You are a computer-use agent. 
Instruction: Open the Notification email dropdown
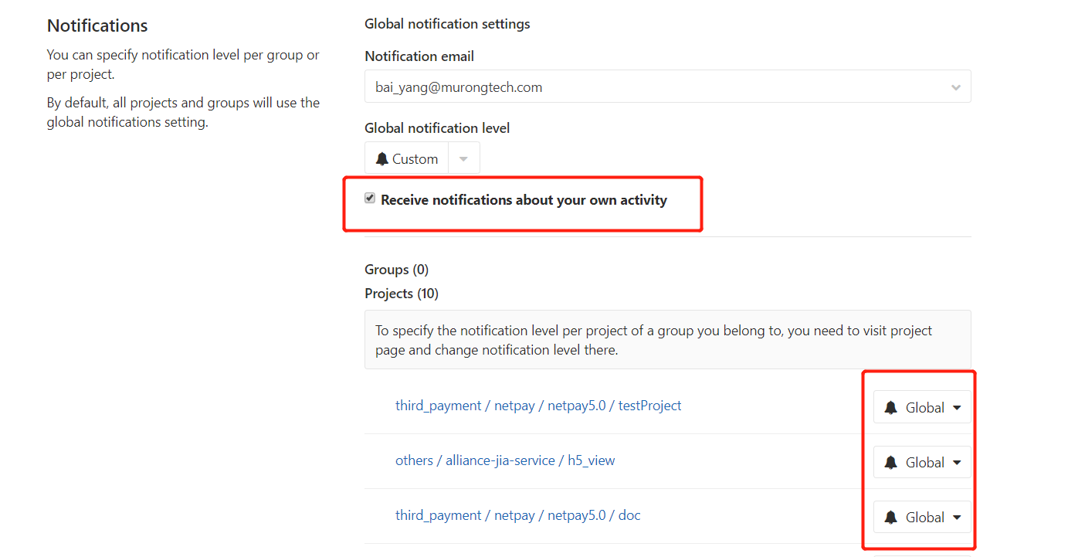click(x=667, y=87)
